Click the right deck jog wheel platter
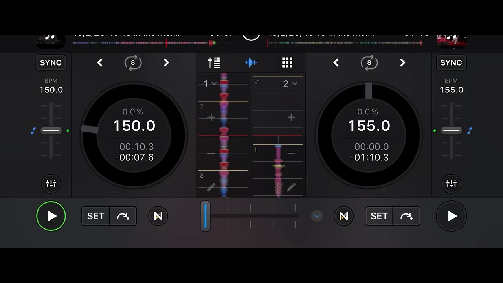The image size is (503, 283). [369, 135]
